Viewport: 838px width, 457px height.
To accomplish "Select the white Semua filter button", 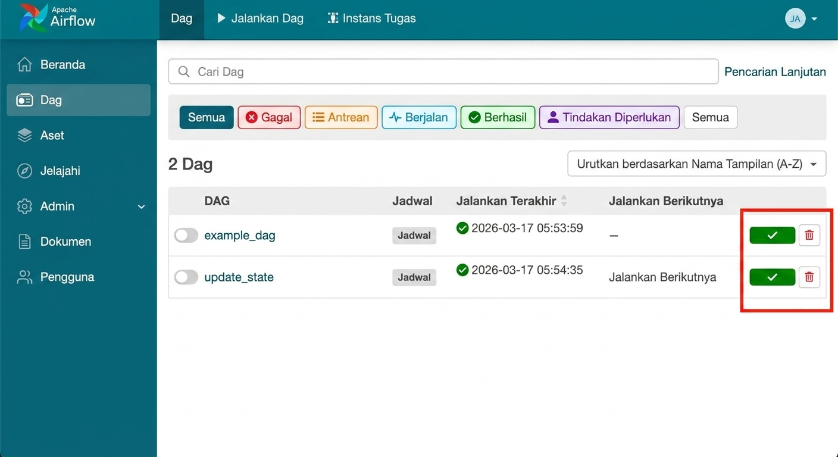I will pos(711,117).
